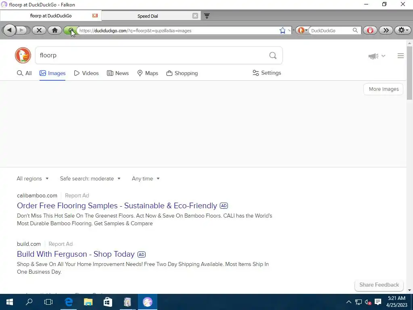Viewport: 413px width, 310px height.
Task: Open the DuckDuckGo hamburger menu
Action: click(x=400, y=56)
